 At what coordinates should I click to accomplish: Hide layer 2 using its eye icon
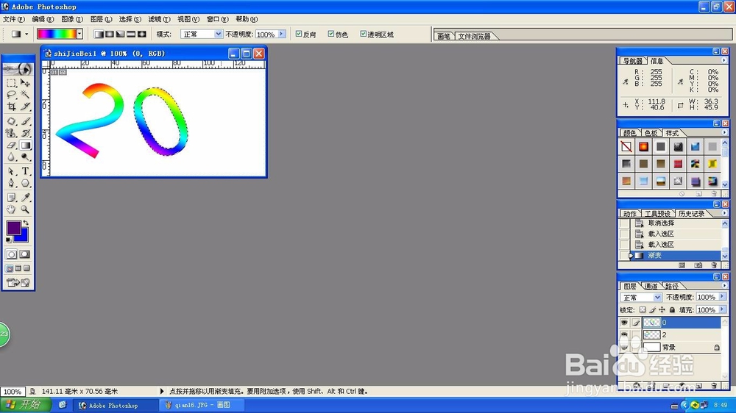point(624,334)
